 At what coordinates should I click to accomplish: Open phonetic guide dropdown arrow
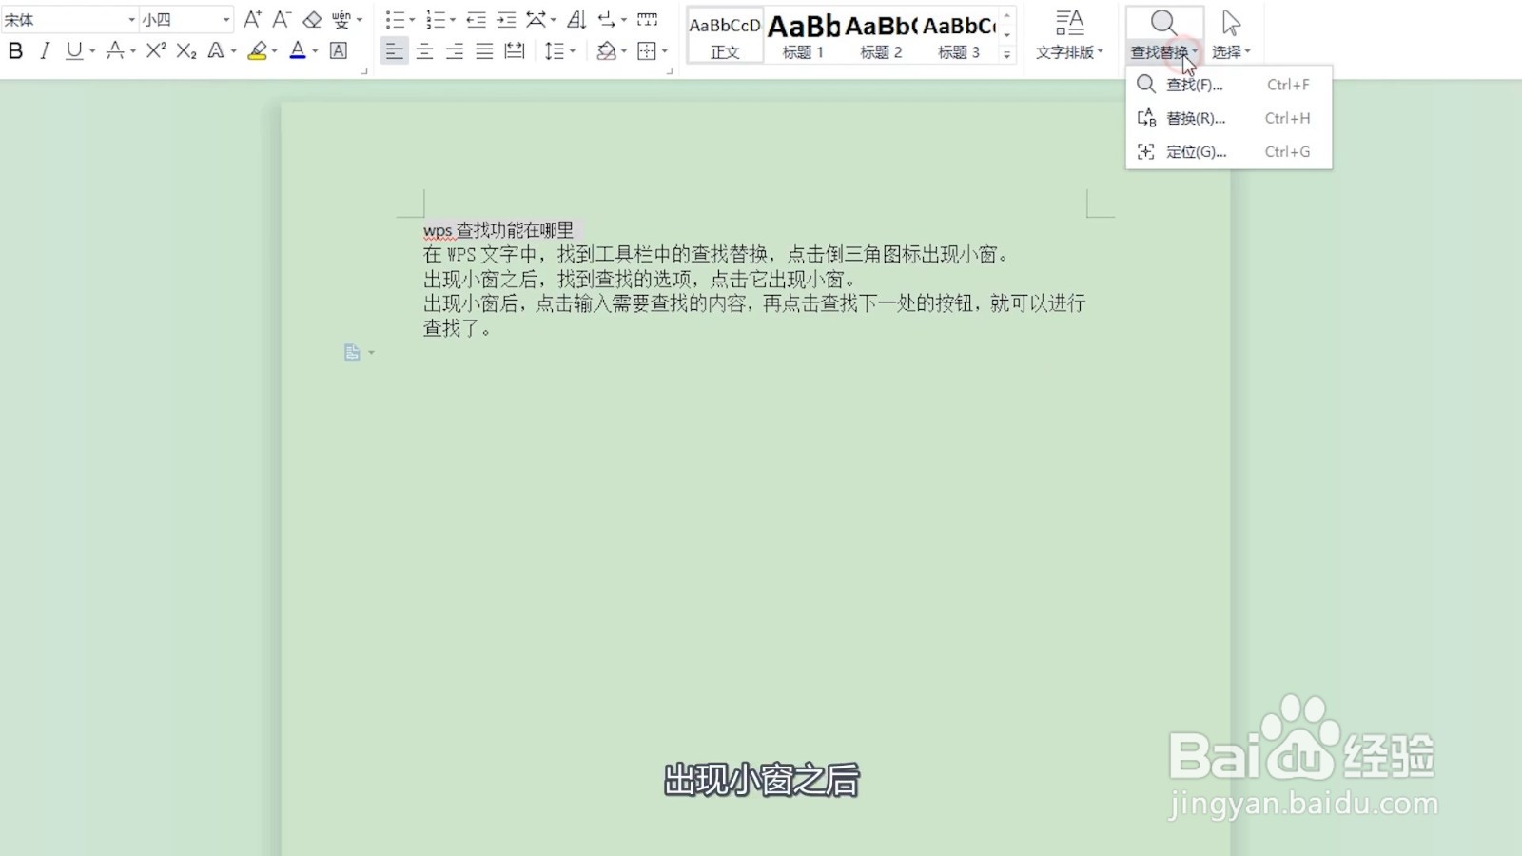[360, 20]
